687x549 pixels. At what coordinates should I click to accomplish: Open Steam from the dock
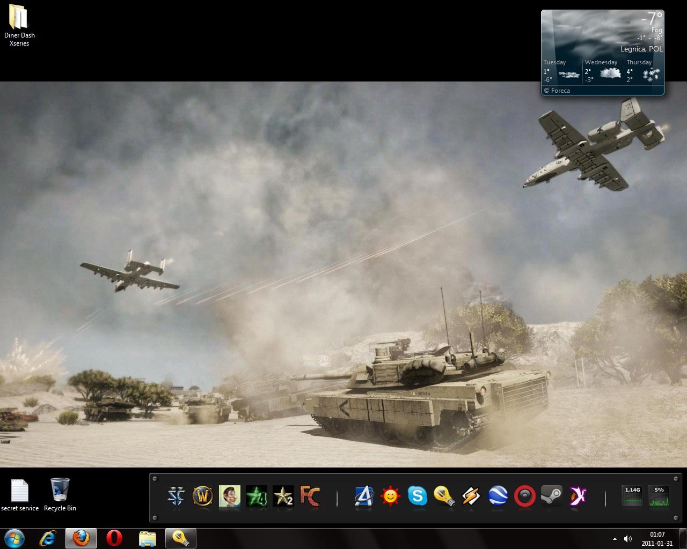coord(552,496)
